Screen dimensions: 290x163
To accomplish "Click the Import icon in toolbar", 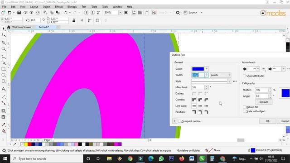I will [x=87, y=13].
